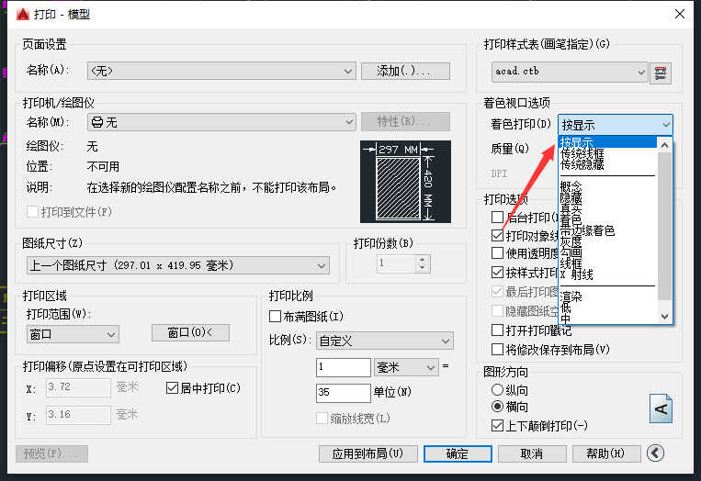Uncheck 居中打印 center plot checkbox
The height and width of the screenshot is (481, 701).
click(172, 388)
